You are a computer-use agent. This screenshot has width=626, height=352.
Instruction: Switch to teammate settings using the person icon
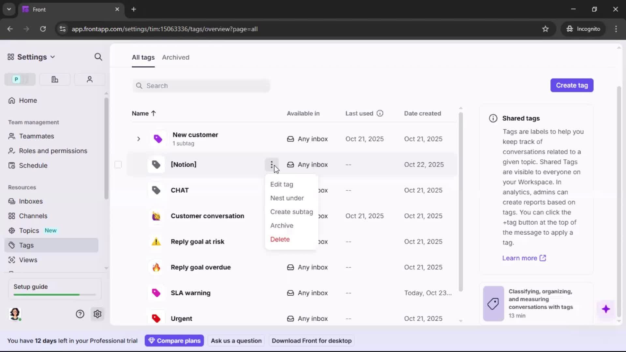(89, 79)
